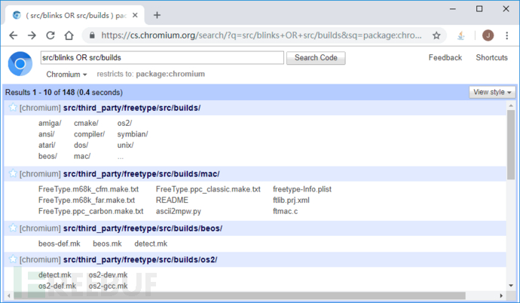This screenshot has height=303, width=520.
Task: Open the unix/ folder
Action: (x=125, y=145)
